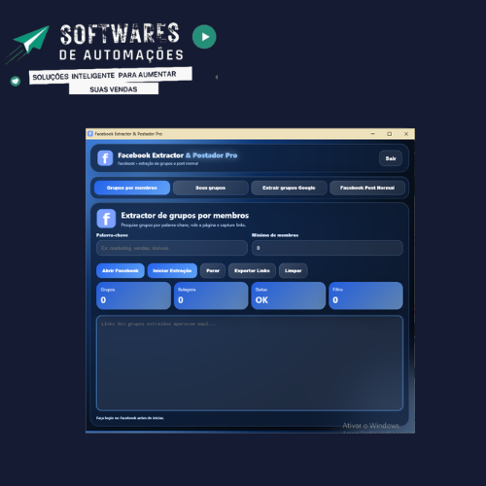486x486 pixels.
Task: Click the Facebook icon beside Extractor de grupos
Action: point(106,219)
